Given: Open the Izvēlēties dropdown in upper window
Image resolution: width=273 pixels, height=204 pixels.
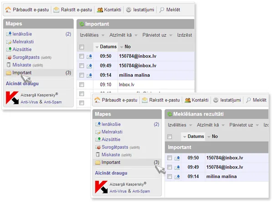Looking at the screenshot, I should point(92,35).
